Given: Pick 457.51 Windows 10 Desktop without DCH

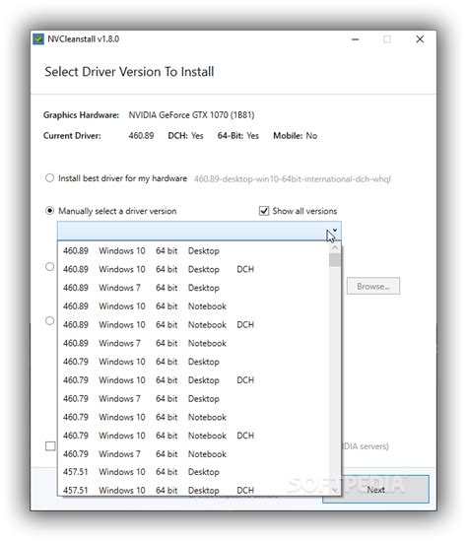Looking at the screenshot, I should point(193,472).
